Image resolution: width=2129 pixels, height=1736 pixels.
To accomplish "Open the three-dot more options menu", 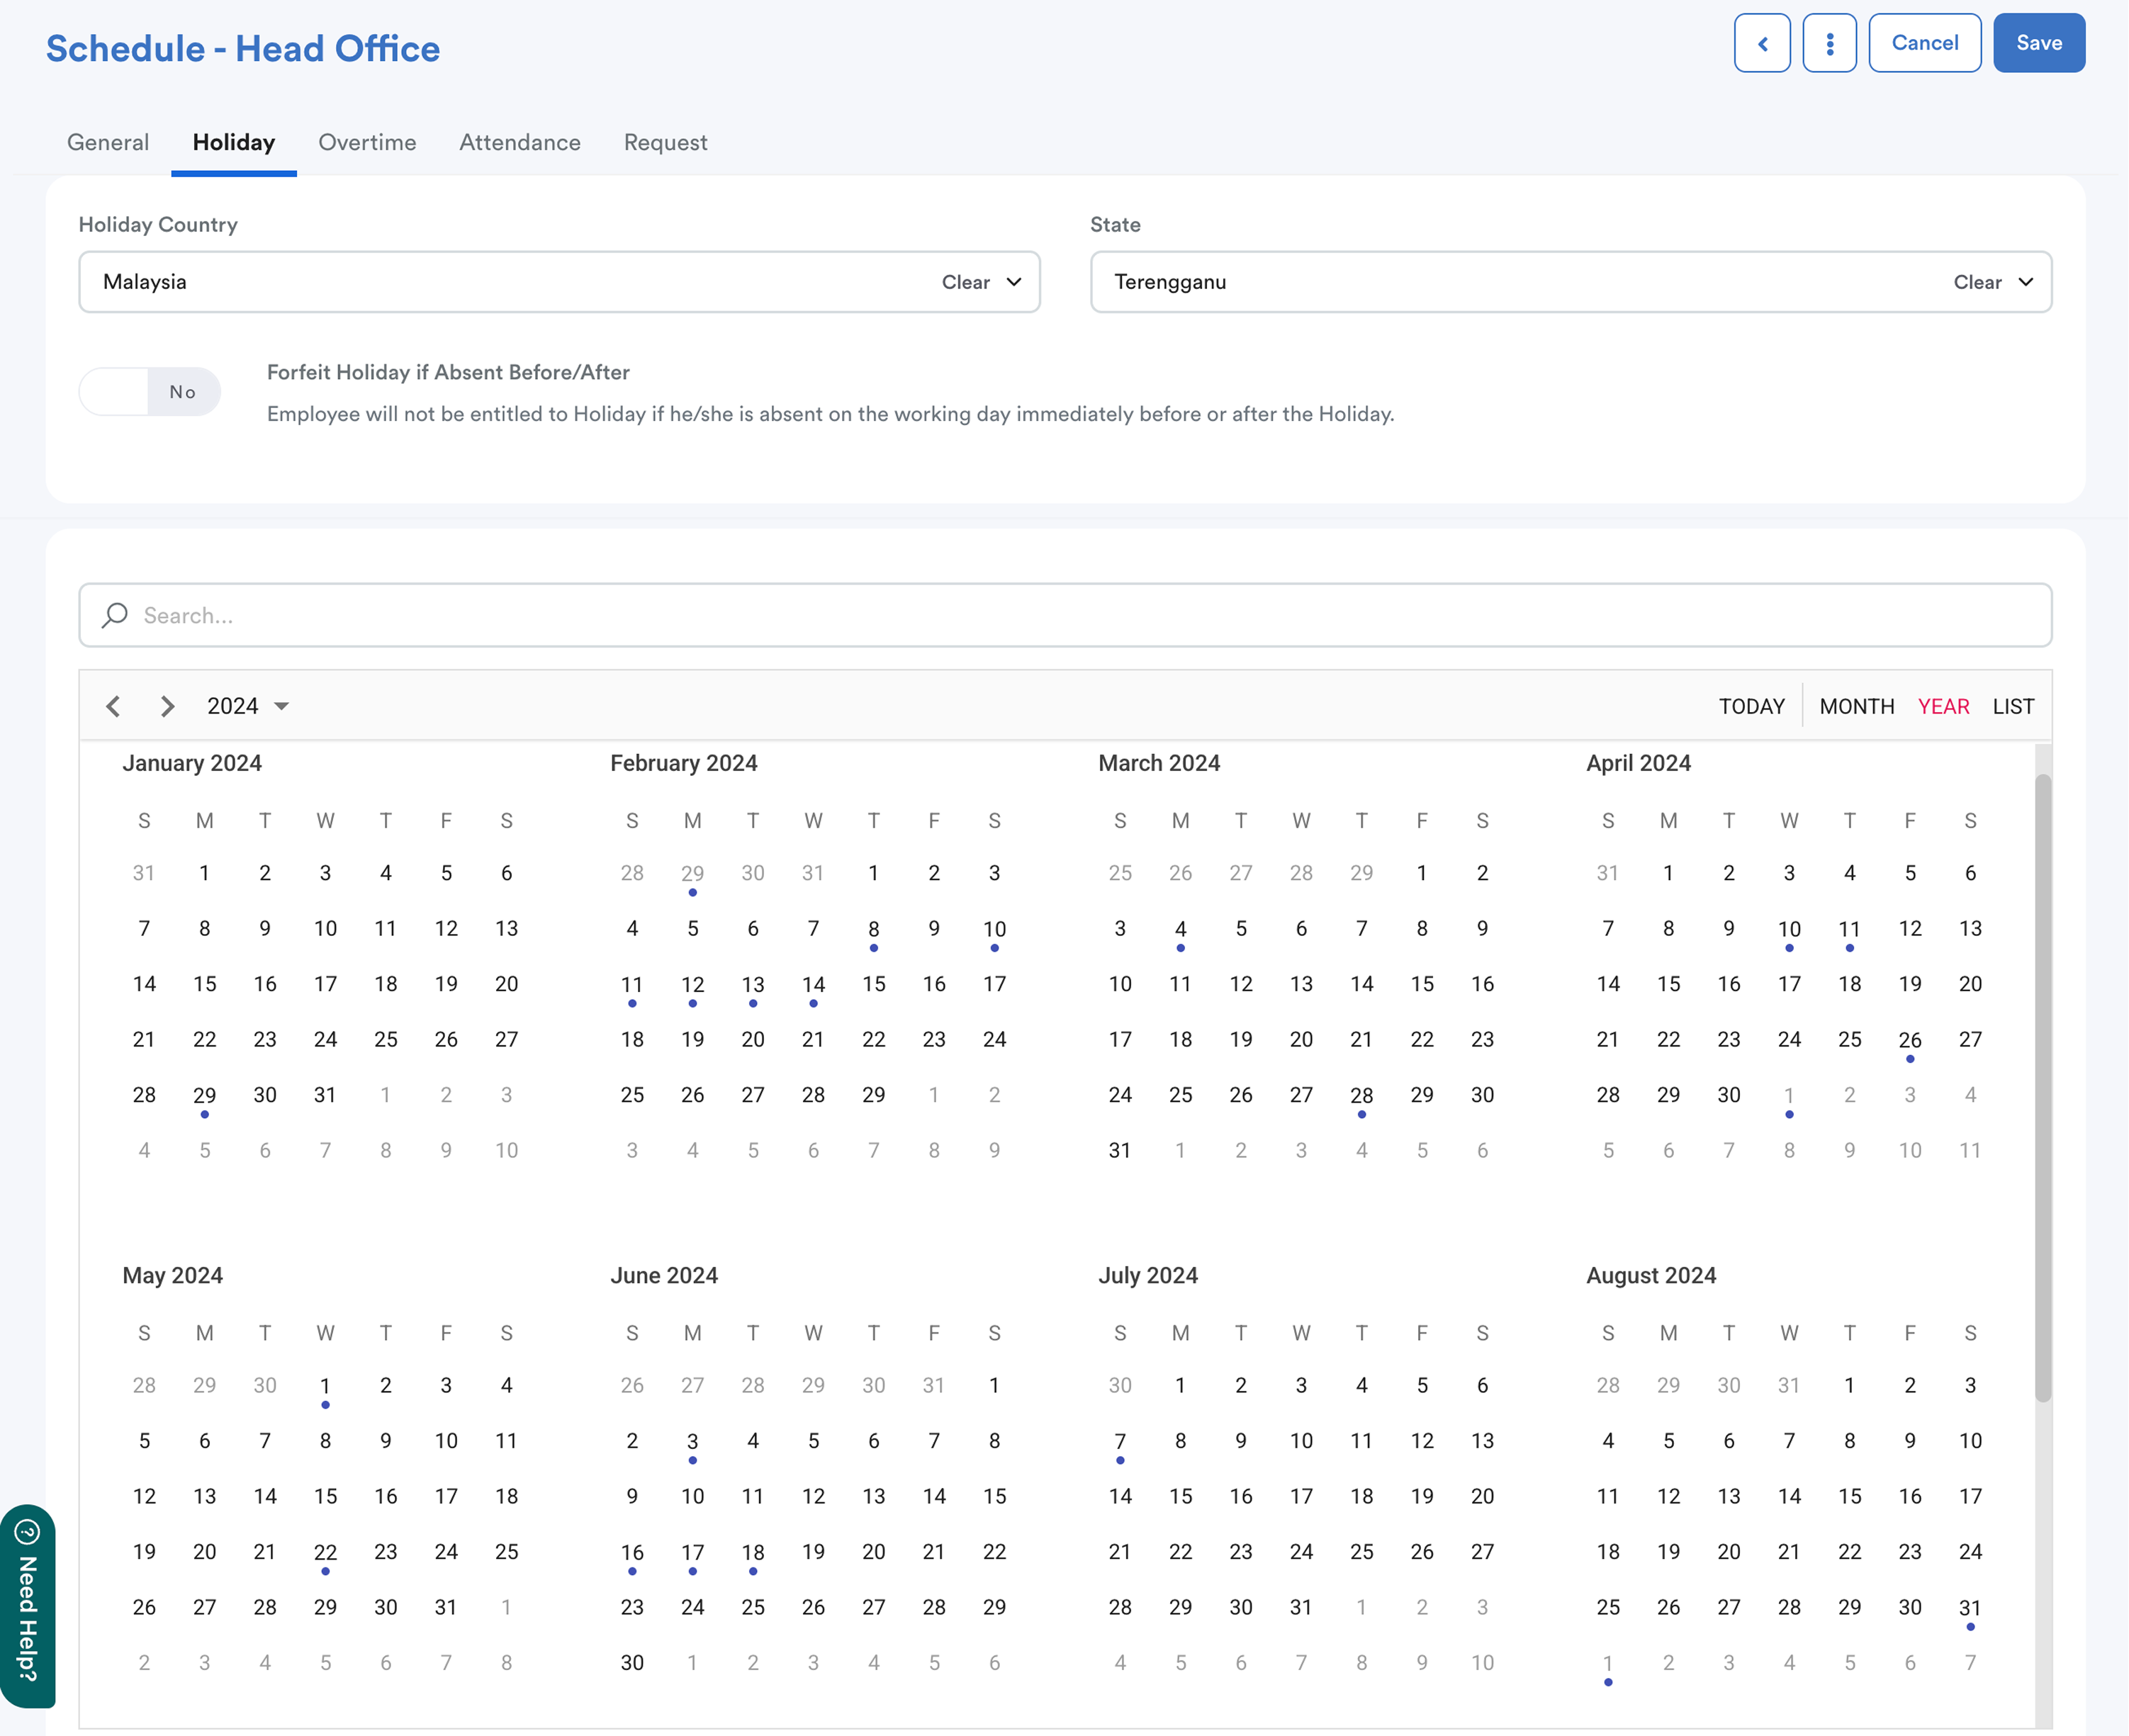I will (1829, 43).
